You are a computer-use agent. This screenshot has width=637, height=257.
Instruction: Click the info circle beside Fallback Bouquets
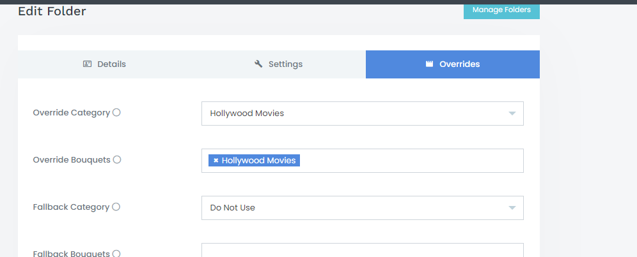click(x=116, y=254)
